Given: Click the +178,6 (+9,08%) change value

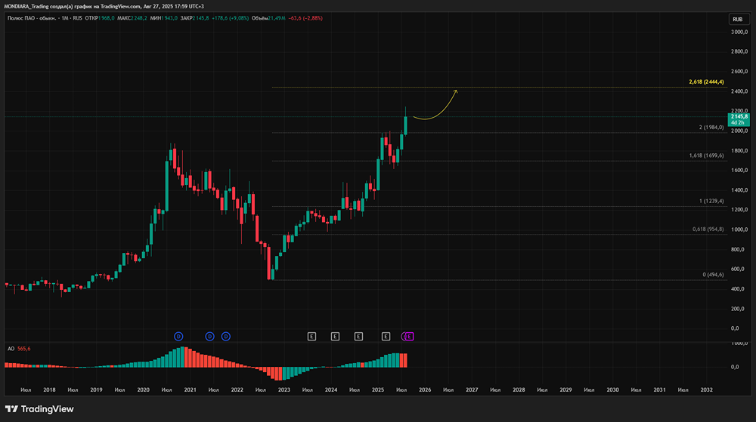Looking at the screenshot, I should (230, 18).
